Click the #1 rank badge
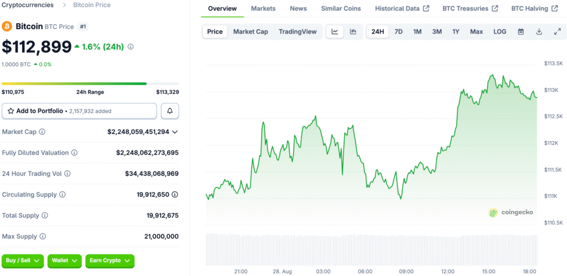Image resolution: width=567 pixels, height=276 pixels. (x=83, y=27)
